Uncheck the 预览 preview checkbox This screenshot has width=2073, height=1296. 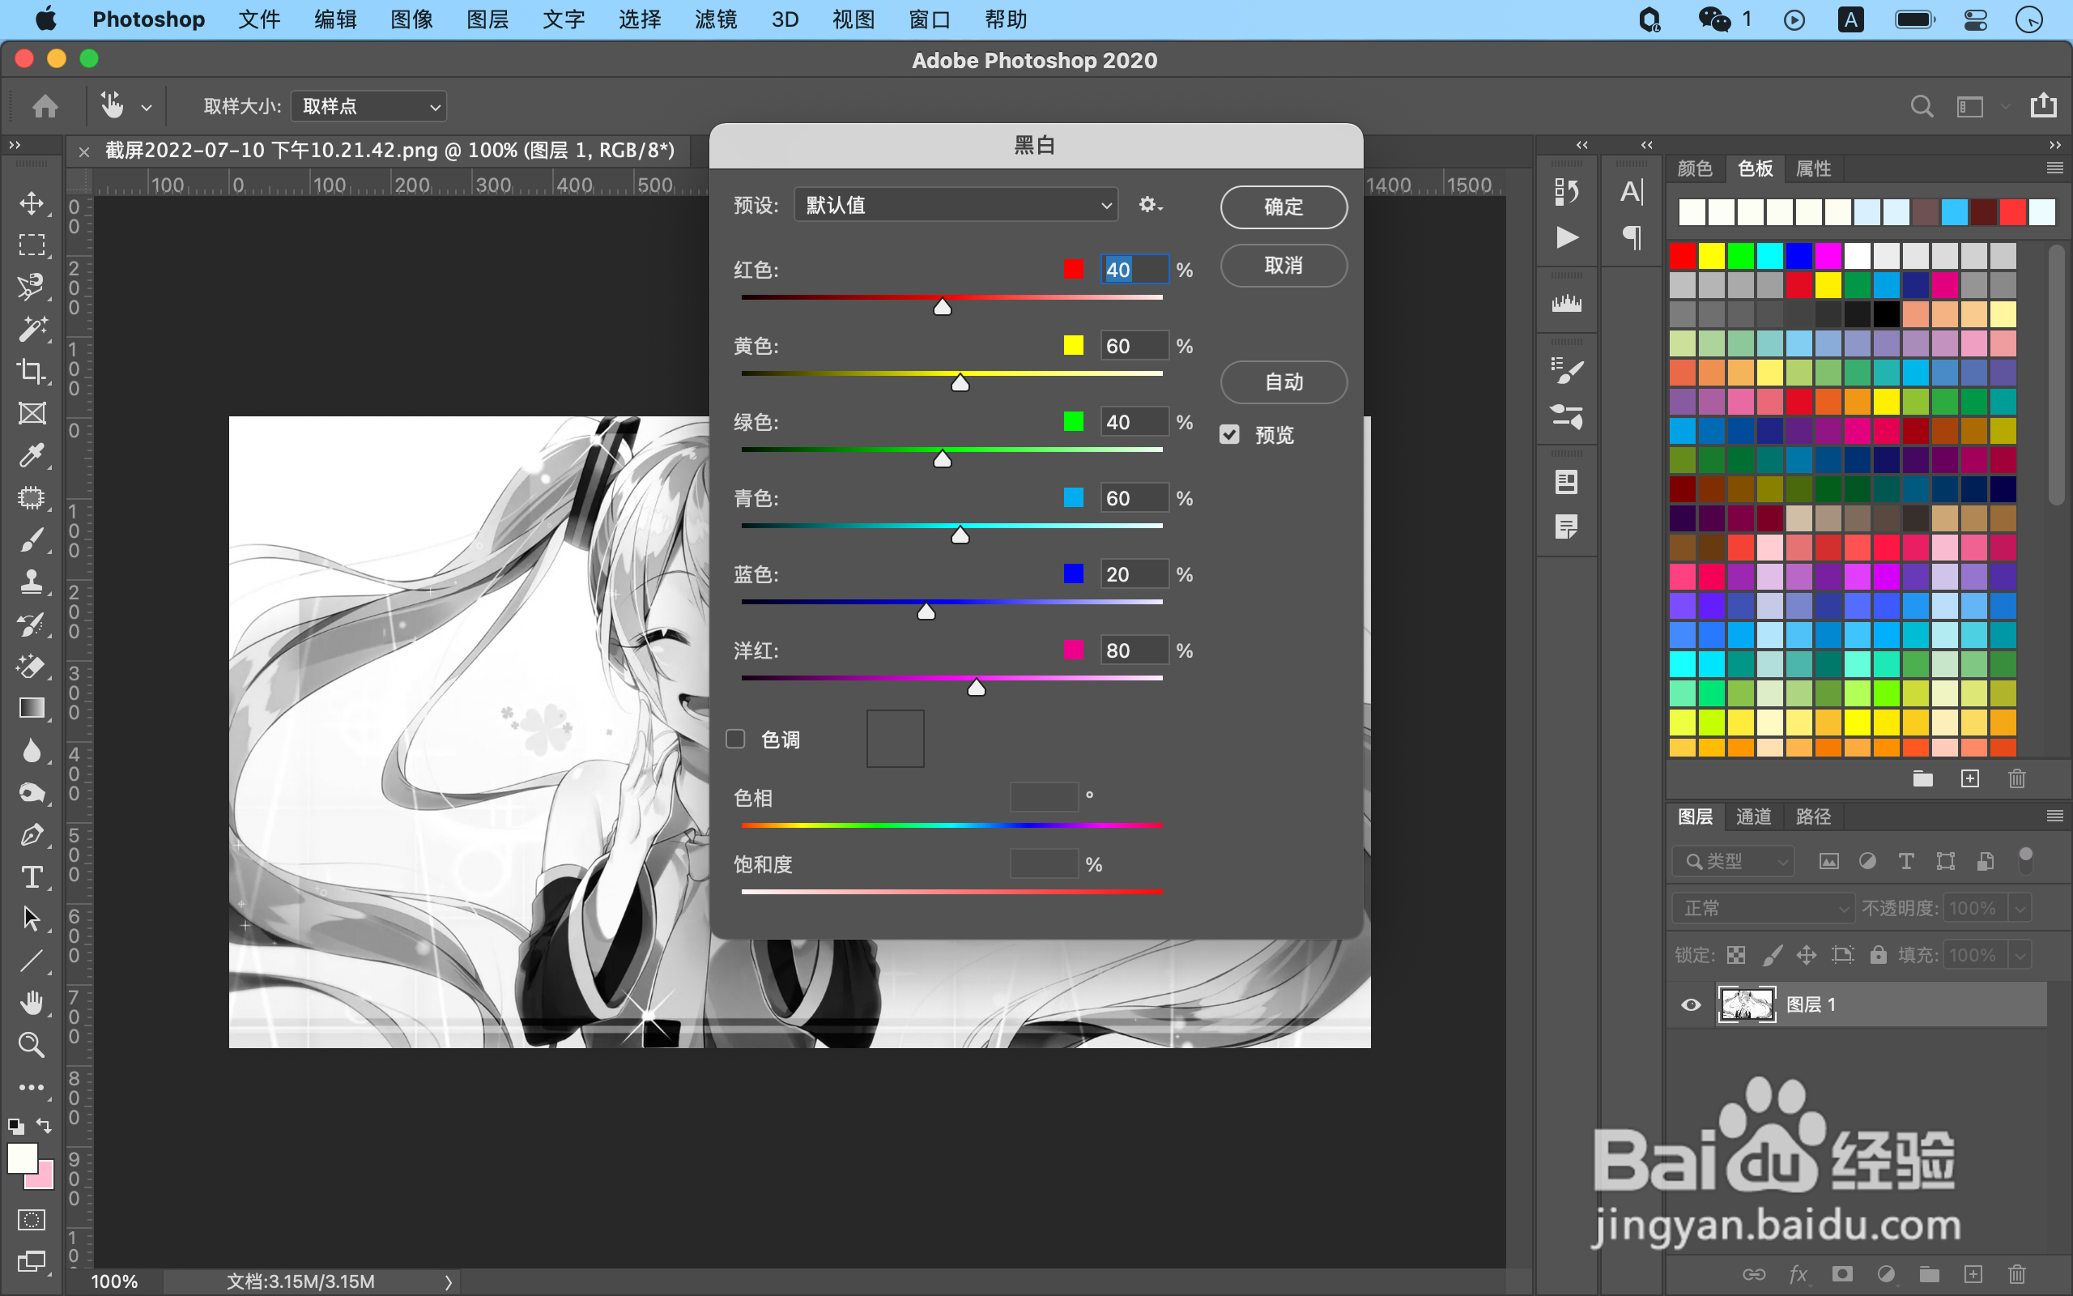1229,435
